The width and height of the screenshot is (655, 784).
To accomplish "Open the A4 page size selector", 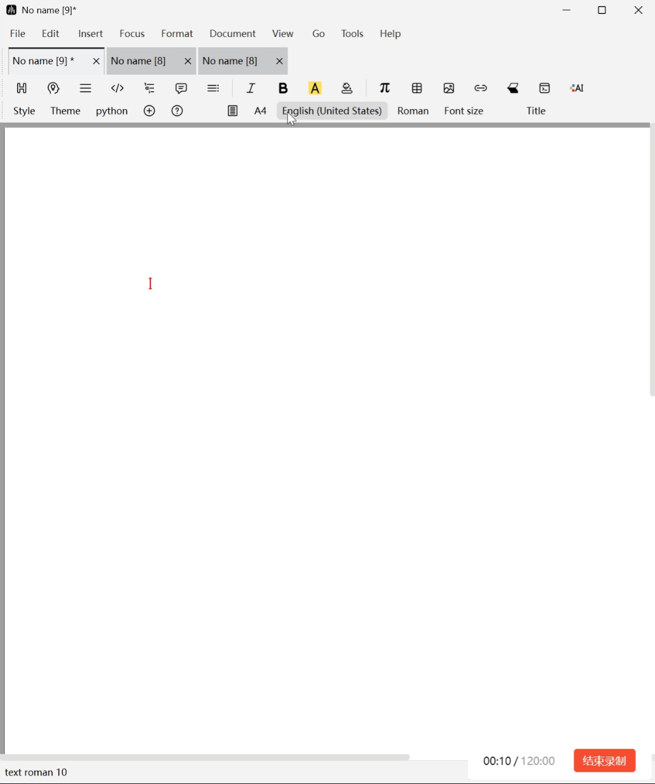I will tap(260, 111).
